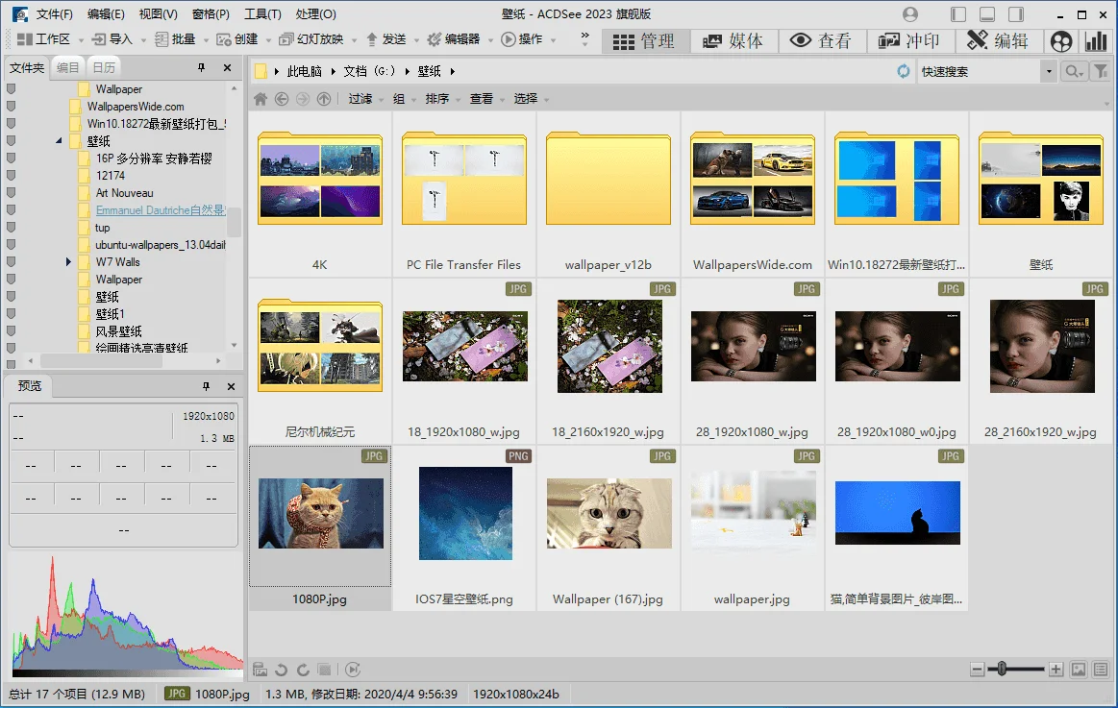Open the histogram icon in top-right corner
Image resolution: width=1118 pixels, height=708 pixels.
1097,42
